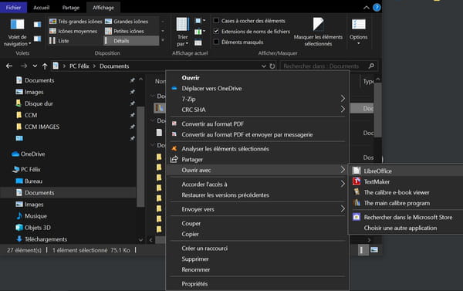Image resolution: width=463 pixels, height=291 pixels.
Task: Open the Volet de navigation pane button
Action: click(x=17, y=32)
